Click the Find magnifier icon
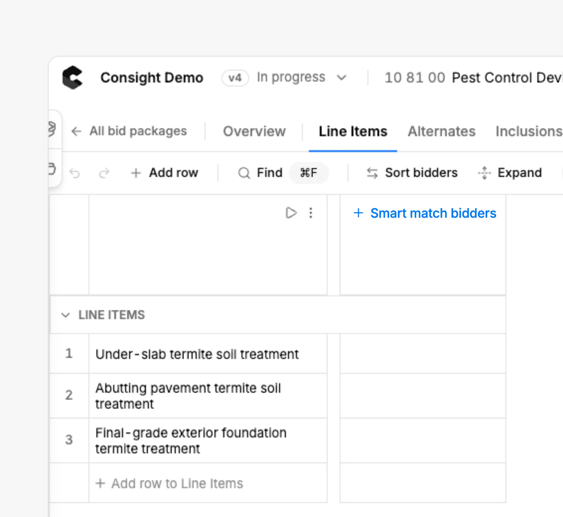 pyautogui.click(x=244, y=173)
